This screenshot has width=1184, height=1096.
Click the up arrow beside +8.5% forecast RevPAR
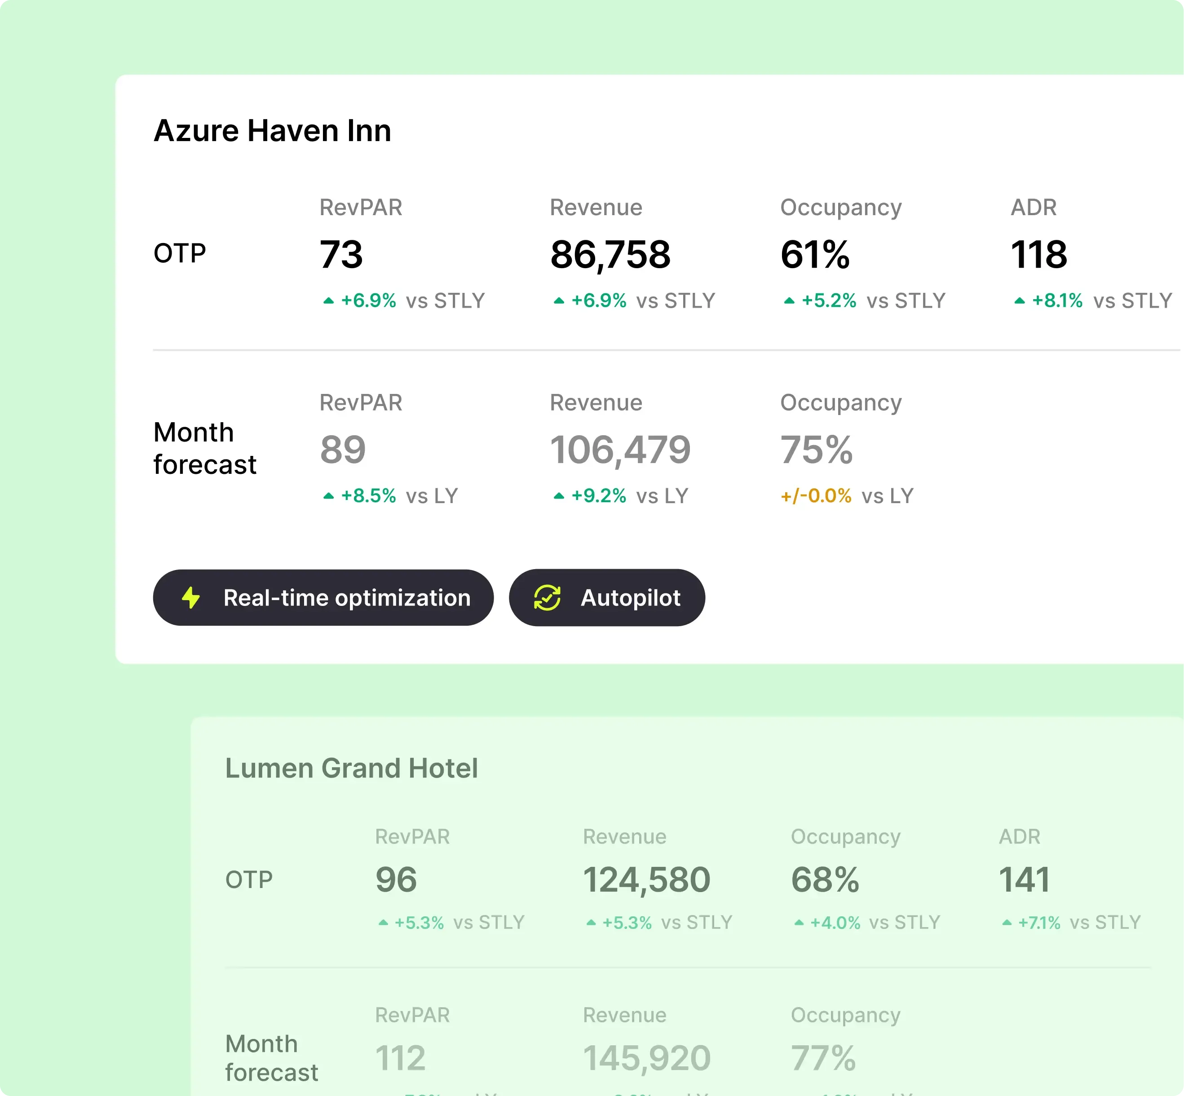329,496
